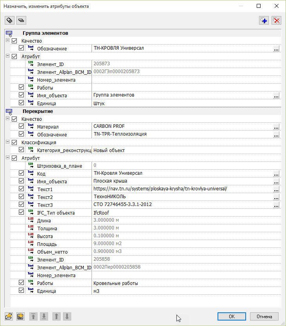Toggle the Текст2 attribute checkbox
Viewport: 286px width, 326px height.
[22, 197]
